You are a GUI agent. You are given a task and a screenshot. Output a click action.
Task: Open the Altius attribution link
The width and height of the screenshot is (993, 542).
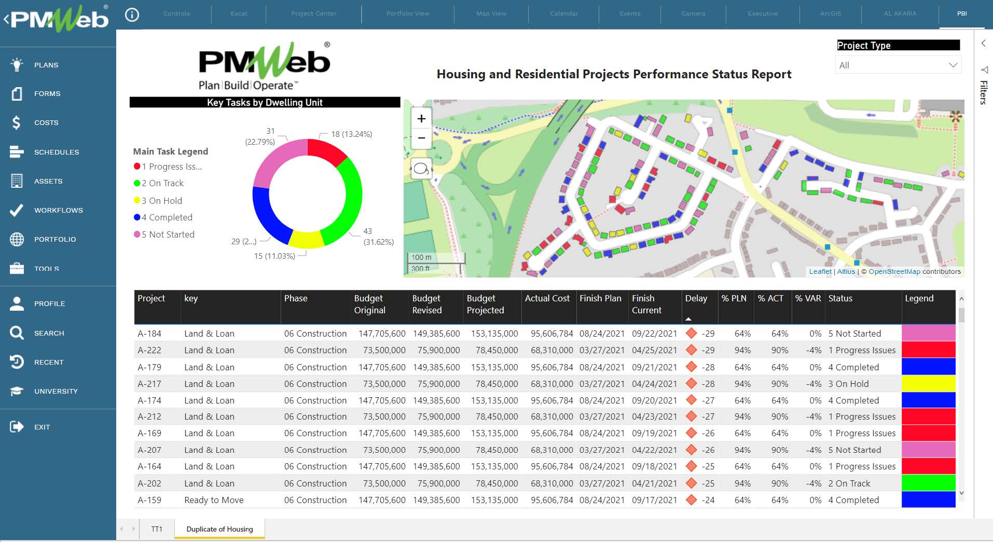coord(846,271)
